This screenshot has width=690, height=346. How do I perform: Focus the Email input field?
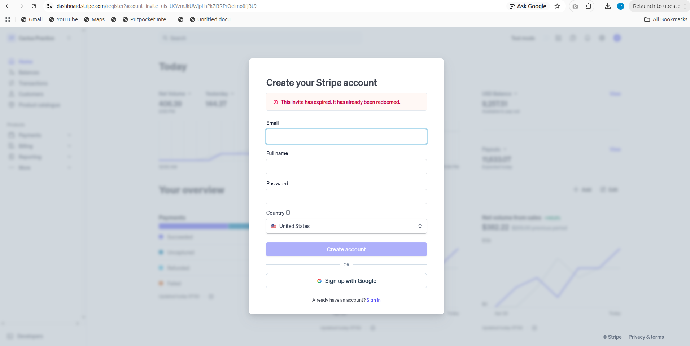346,136
